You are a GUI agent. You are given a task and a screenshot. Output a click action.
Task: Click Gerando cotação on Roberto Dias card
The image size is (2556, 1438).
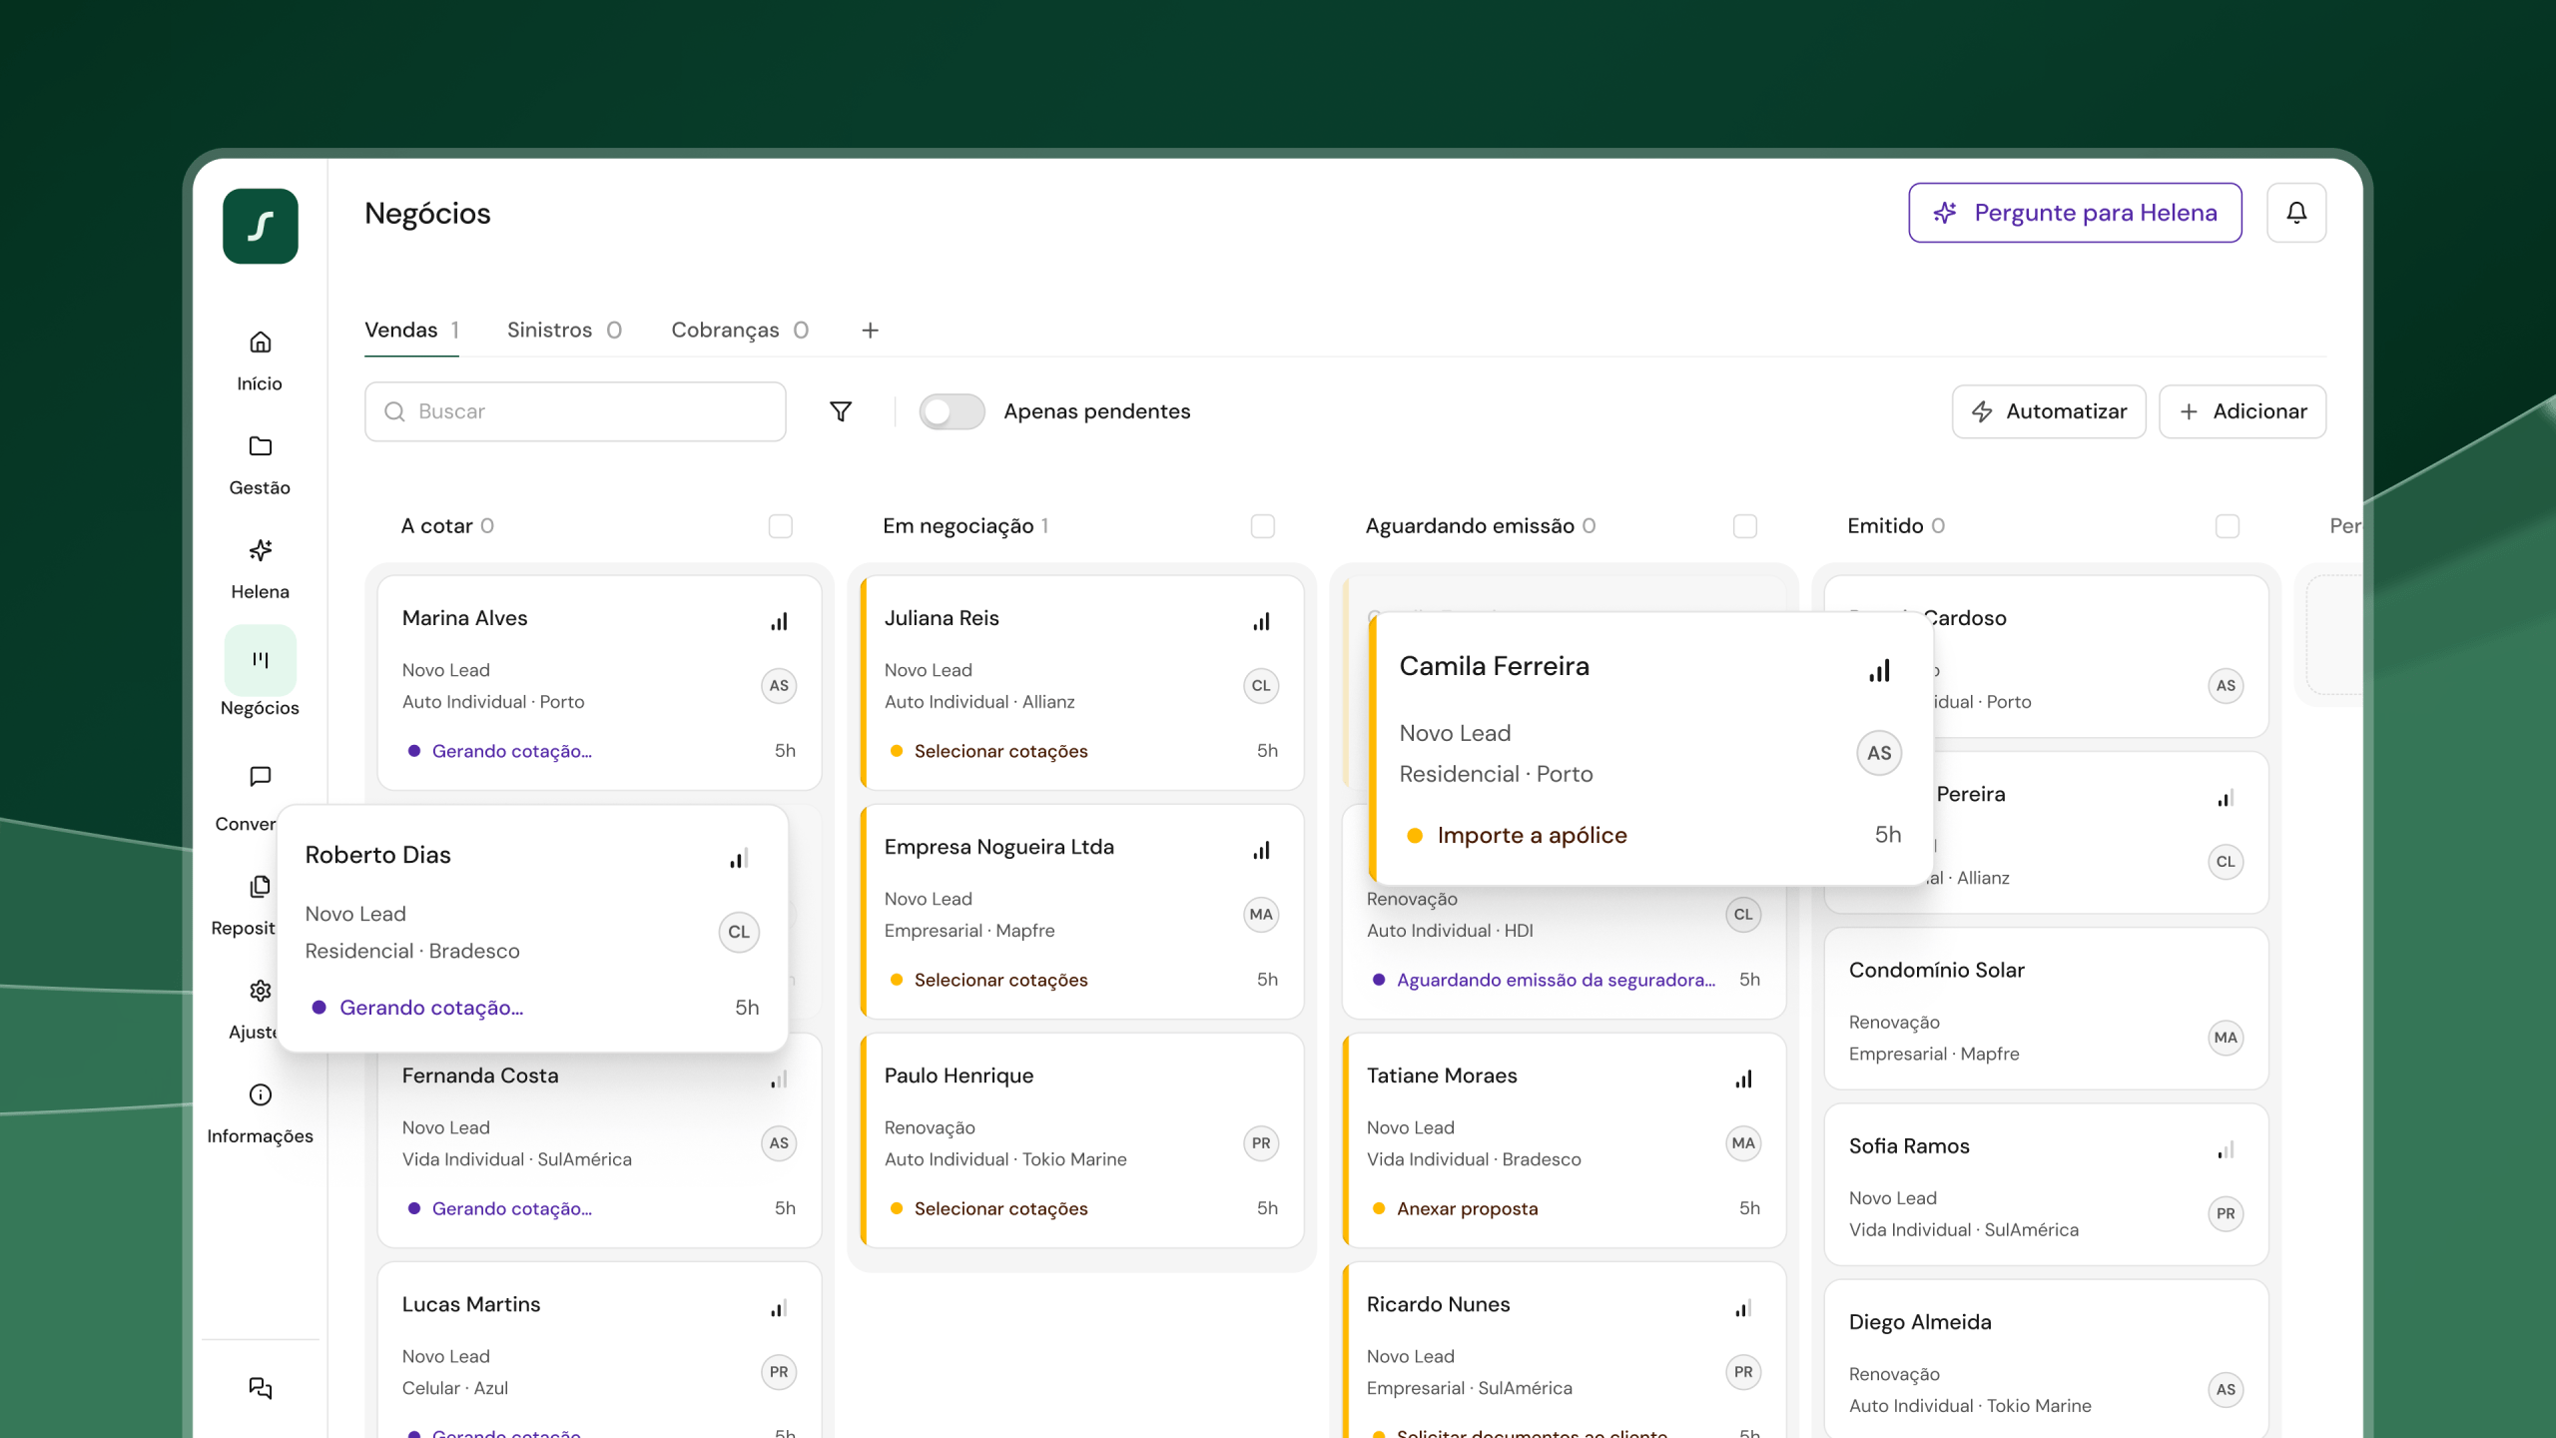click(431, 1008)
